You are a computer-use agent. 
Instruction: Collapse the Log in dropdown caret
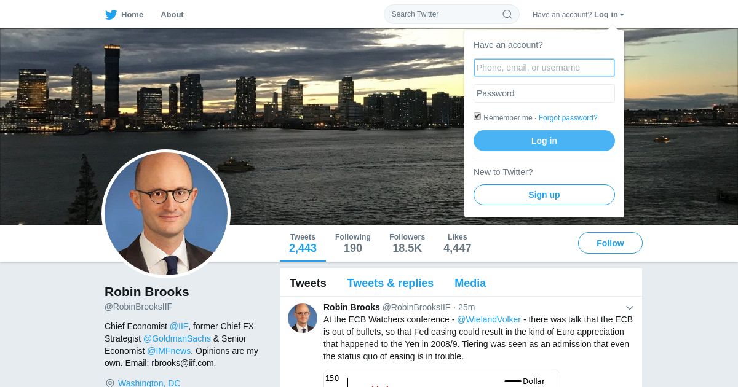coord(622,15)
